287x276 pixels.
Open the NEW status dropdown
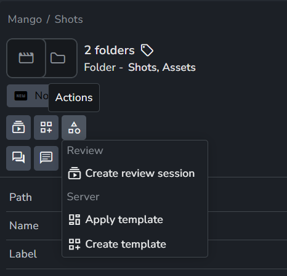pyautogui.click(x=28, y=95)
